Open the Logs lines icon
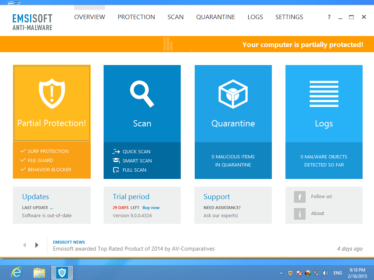Viewport: 374px width, 280px height. pyautogui.click(x=324, y=94)
